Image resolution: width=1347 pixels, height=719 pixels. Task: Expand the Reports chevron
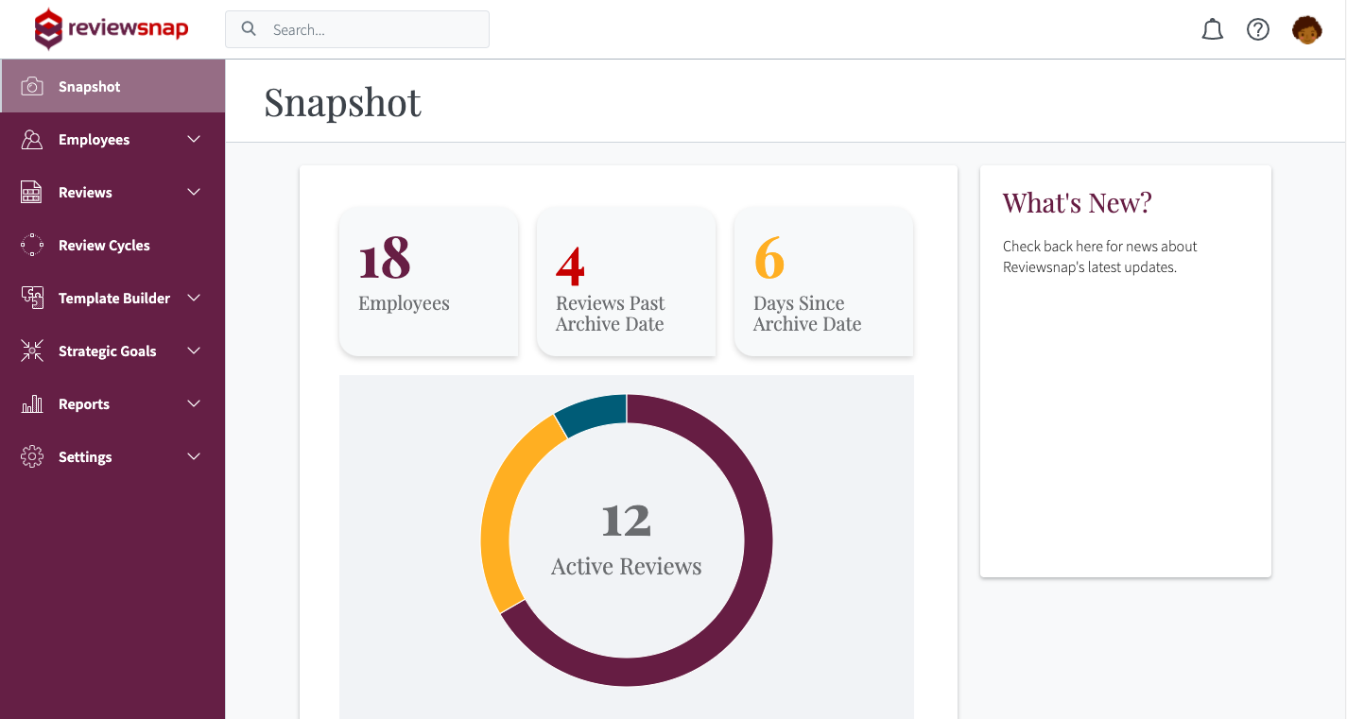(194, 404)
